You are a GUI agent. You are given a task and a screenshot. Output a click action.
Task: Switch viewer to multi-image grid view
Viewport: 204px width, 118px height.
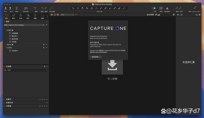[52, 15]
